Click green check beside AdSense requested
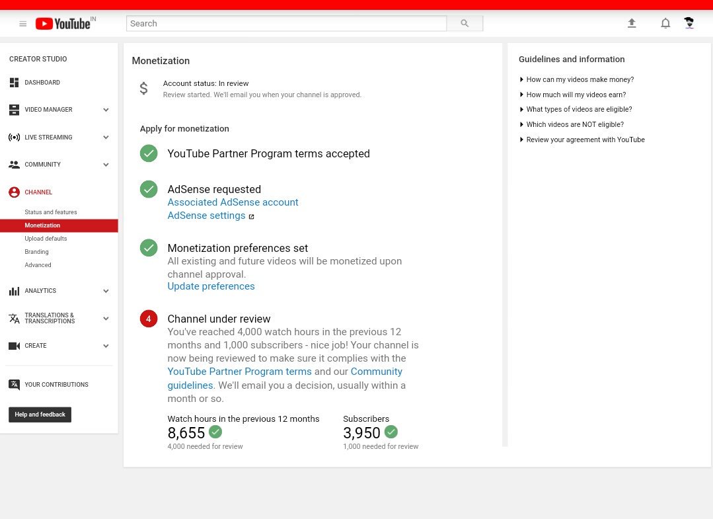The width and height of the screenshot is (713, 519). click(149, 189)
